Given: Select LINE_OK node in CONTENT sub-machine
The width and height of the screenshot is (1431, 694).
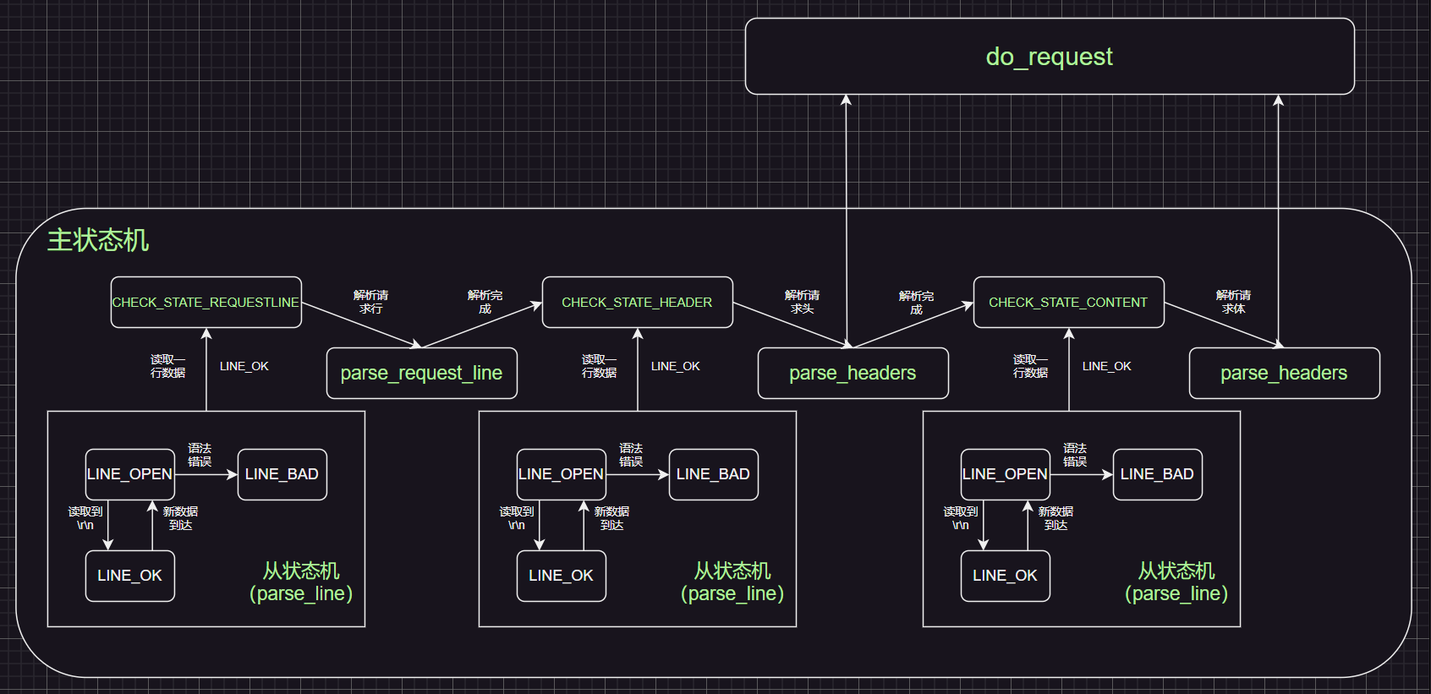Looking at the screenshot, I should 1006,576.
